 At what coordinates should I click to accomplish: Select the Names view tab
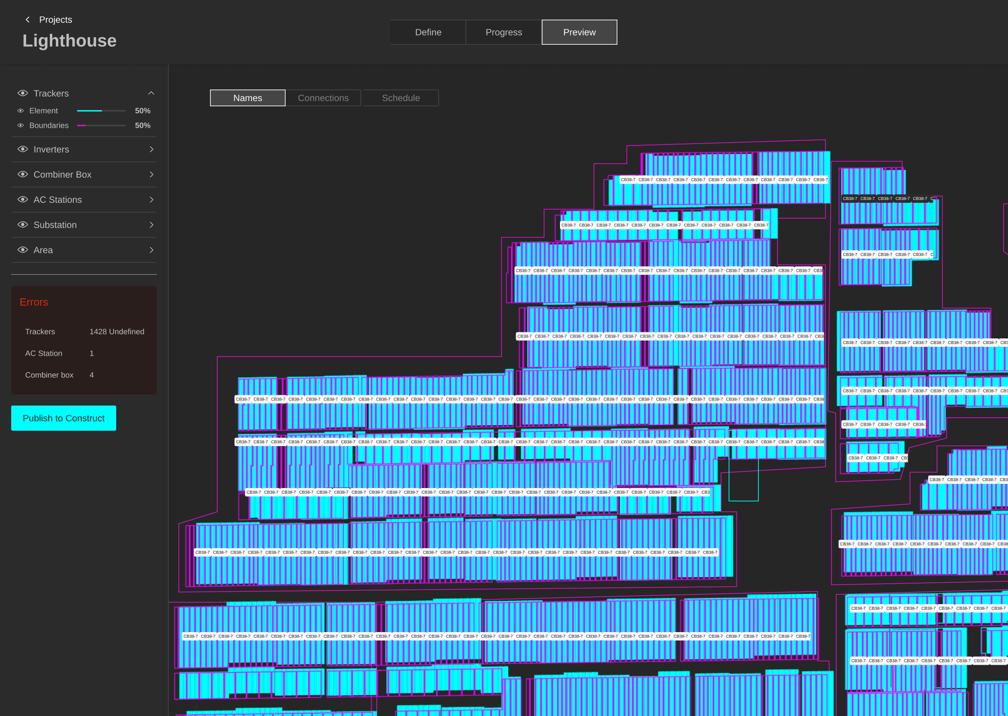[248, 98]
